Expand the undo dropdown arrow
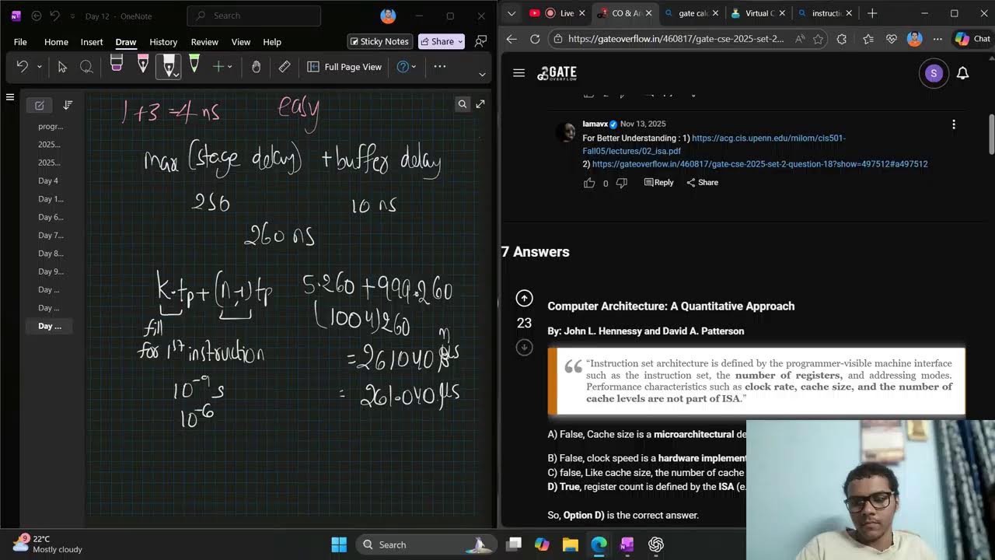This screenshot has width=995, height=560. (x=39, y=67)
